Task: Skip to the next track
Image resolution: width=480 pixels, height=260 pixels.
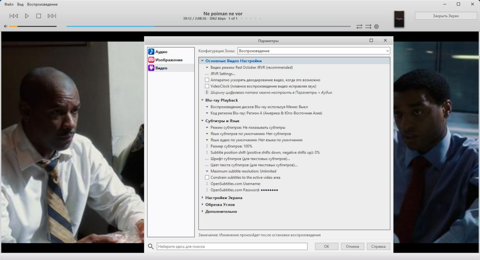Action: [x=52, y=16]
